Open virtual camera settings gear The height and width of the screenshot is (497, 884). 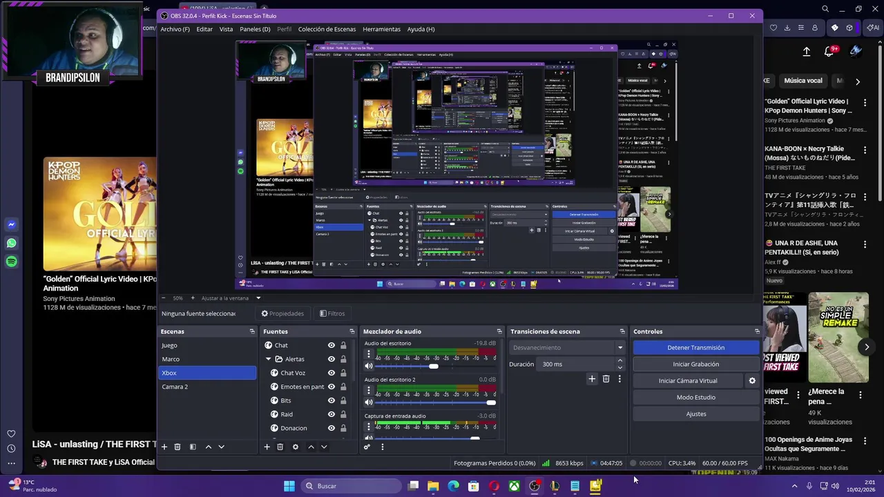coord(752,380)
